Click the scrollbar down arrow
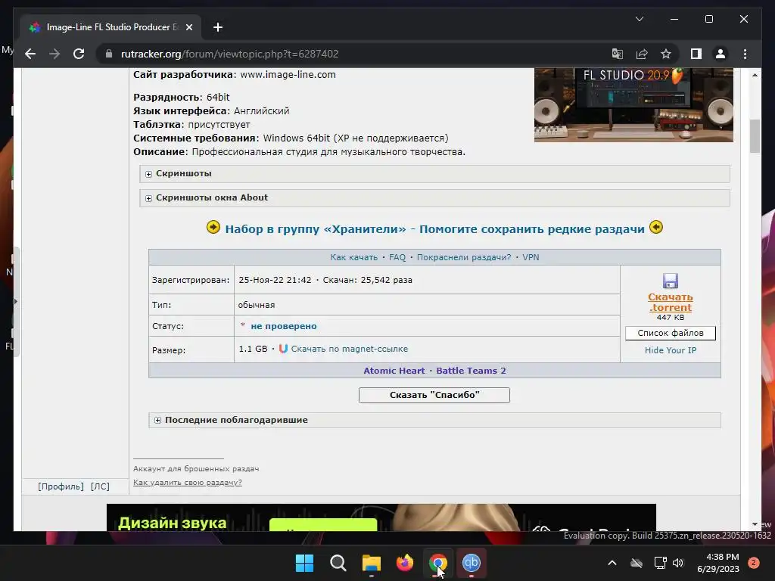 (755, 524)
